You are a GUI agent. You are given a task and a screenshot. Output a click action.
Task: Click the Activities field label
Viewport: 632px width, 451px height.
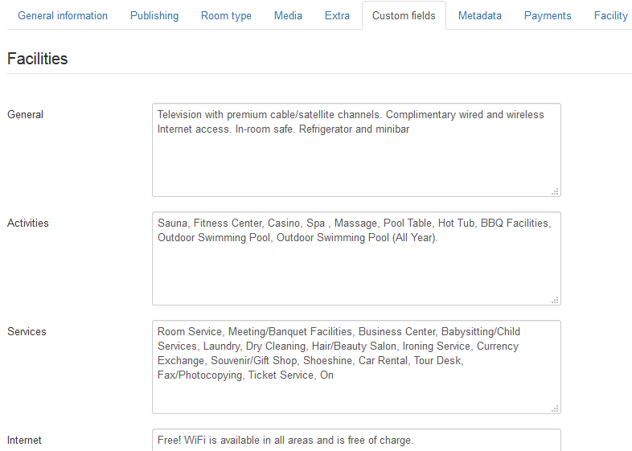28,223
